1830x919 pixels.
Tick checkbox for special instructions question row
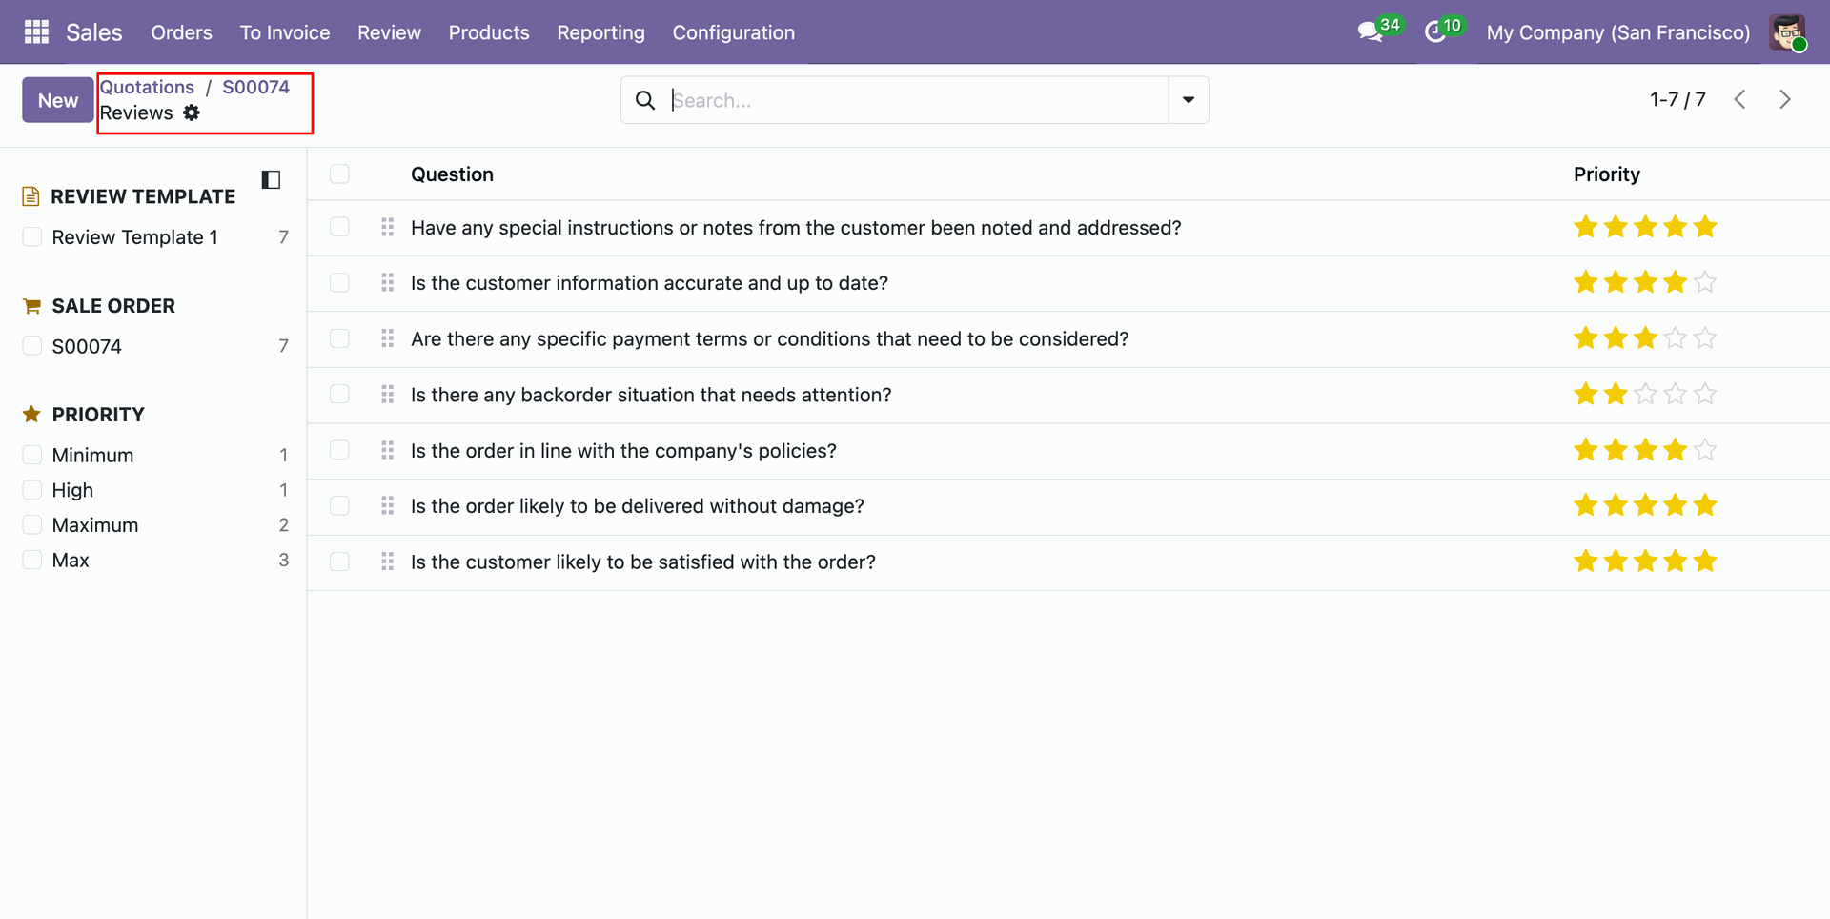[x=339, y=227]
